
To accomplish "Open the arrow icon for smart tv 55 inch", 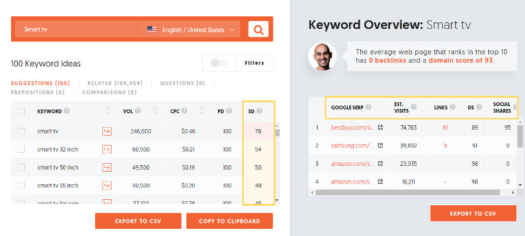I will coord(107,186).
